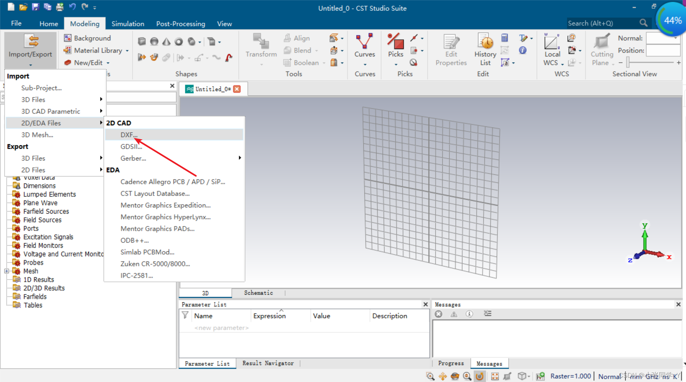Viewport: 686px width, 382px height.
Task: Select CST Layout Database... entry
Action: [x=174, y=193]
